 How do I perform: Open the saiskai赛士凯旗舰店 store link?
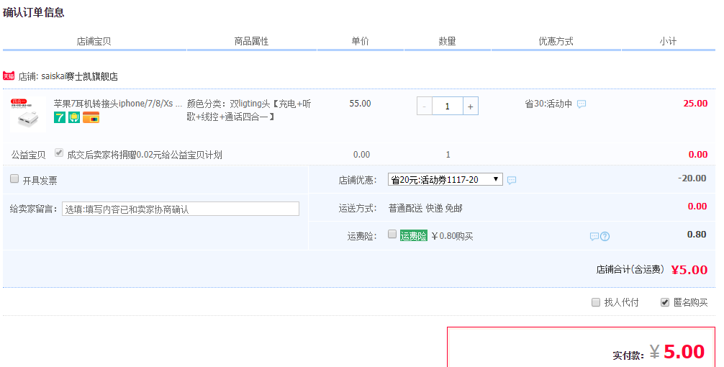point(79,76)
